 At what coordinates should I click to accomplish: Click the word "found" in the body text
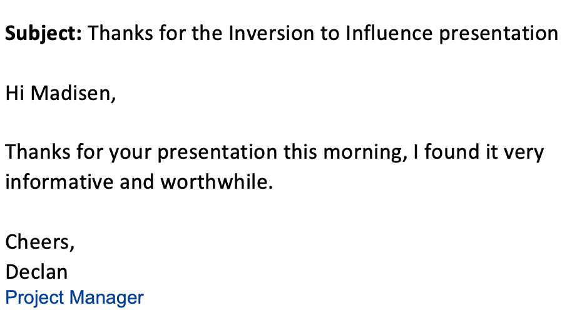pyautogui.click(x=452, y=152)
